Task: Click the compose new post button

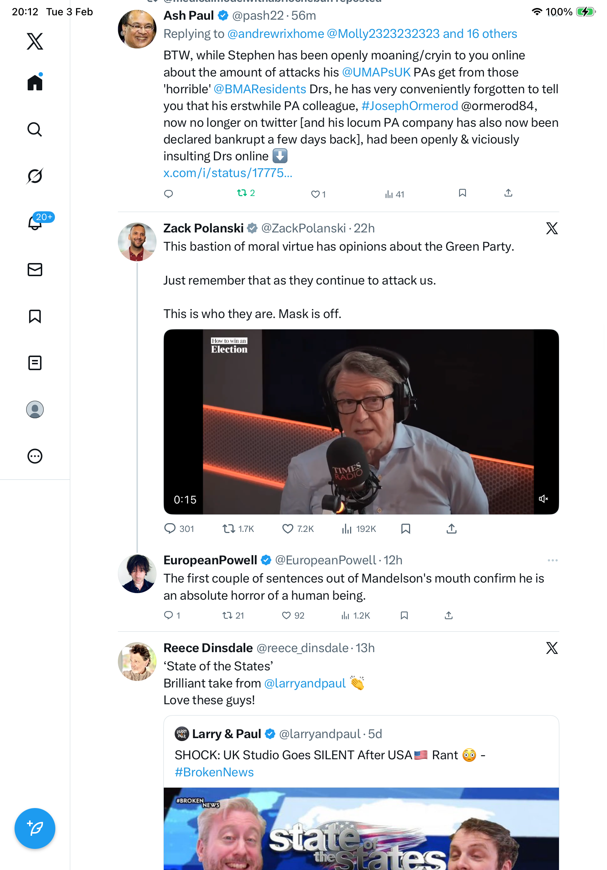Action: pos(35,828)
